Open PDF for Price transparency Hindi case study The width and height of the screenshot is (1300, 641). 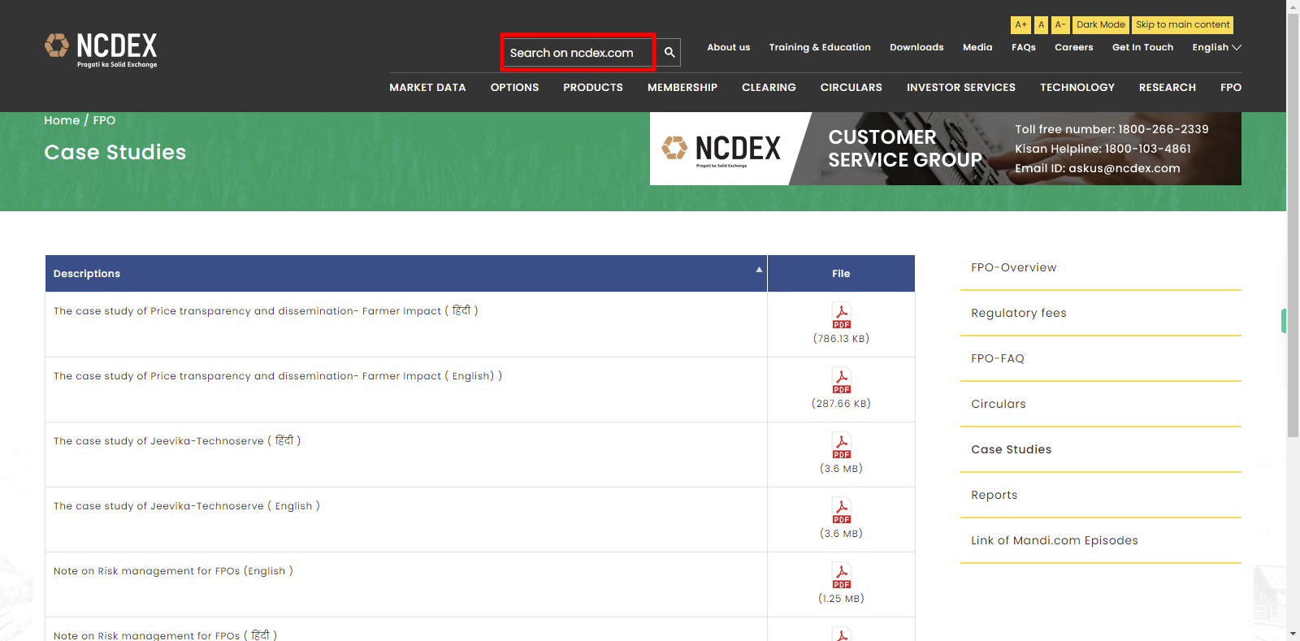[841, 315]
